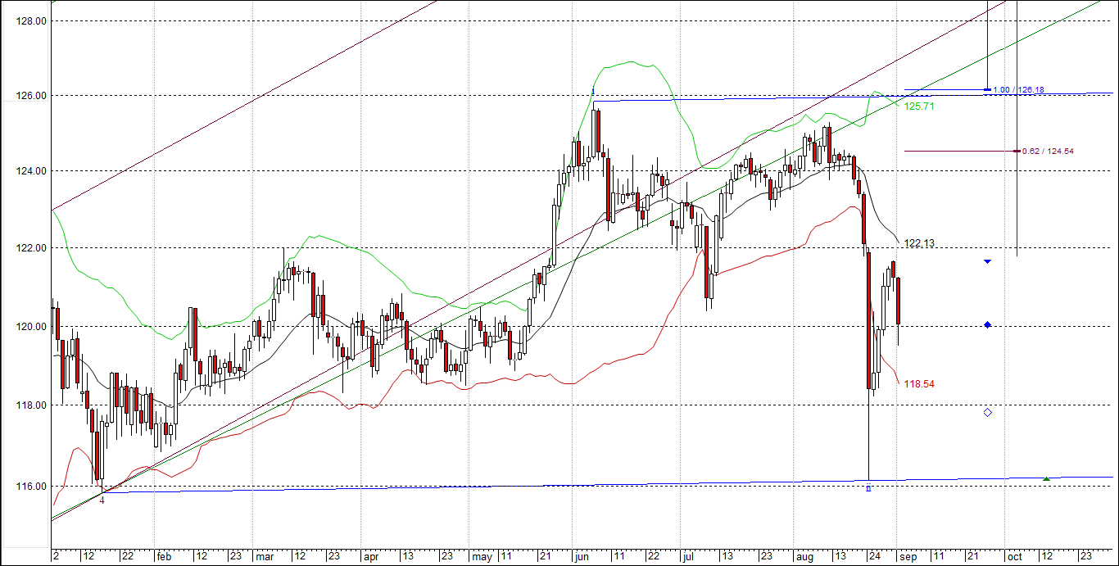Viewport: 1119px width, 566px height.
Task: Click the 128.00 price axis label
Action: (30, 20)
